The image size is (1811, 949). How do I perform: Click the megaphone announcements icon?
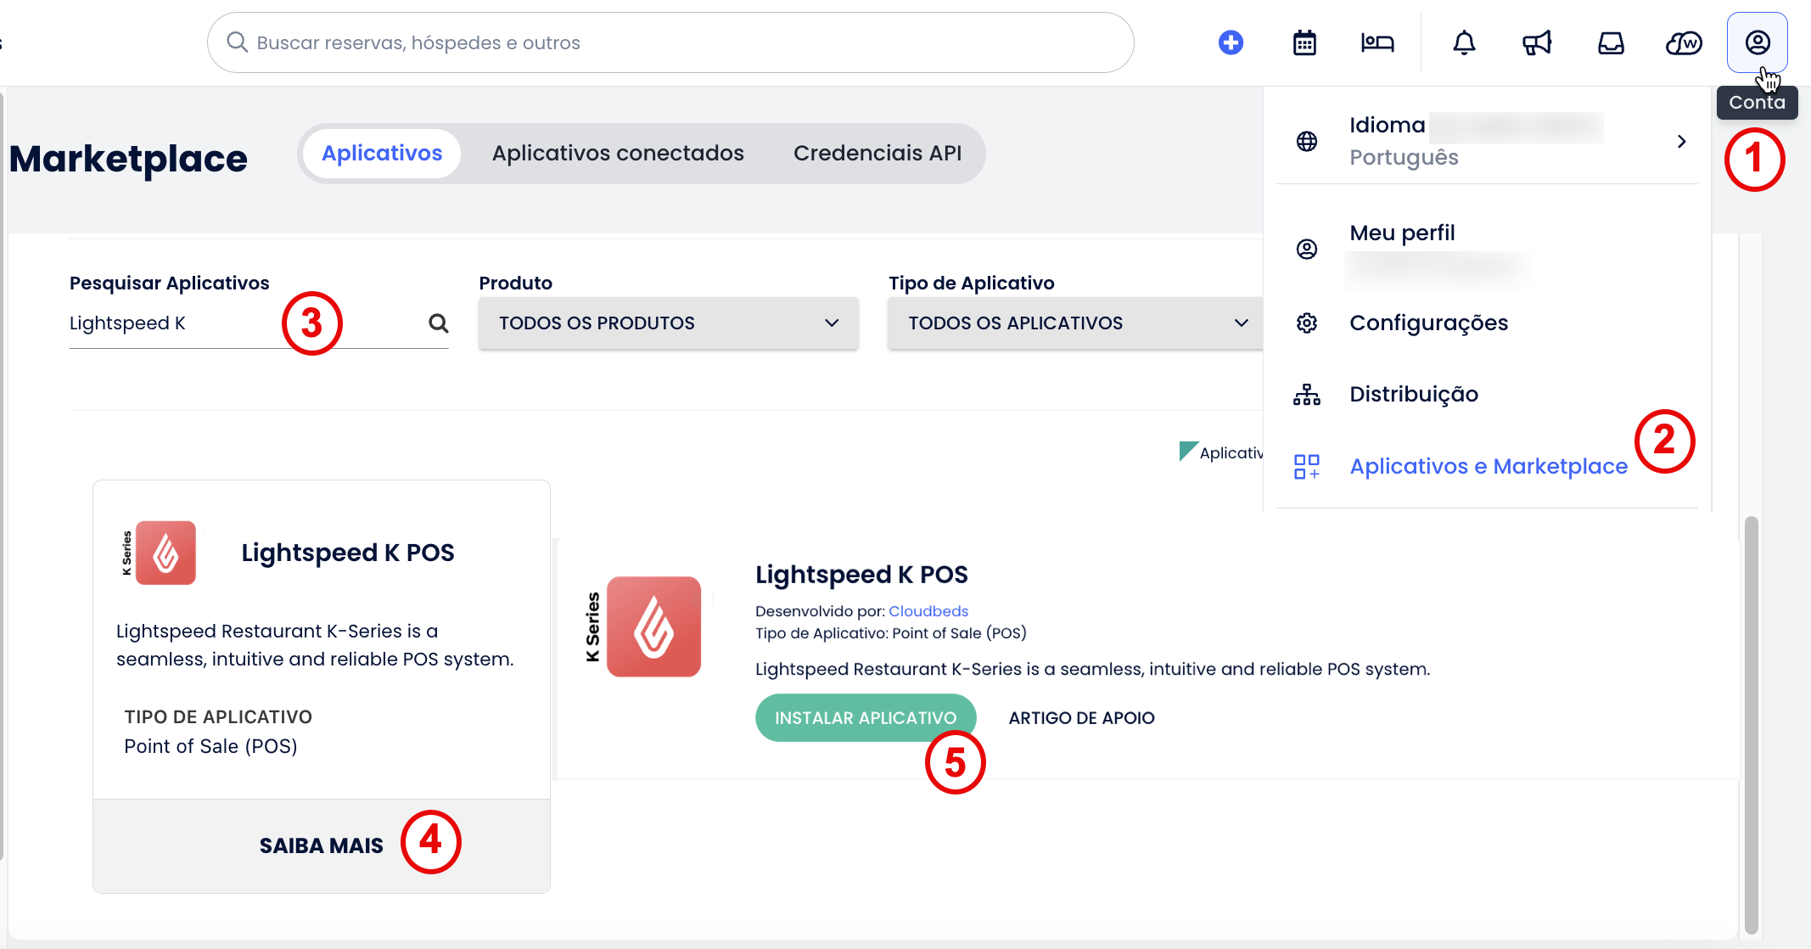[1537, 42]
